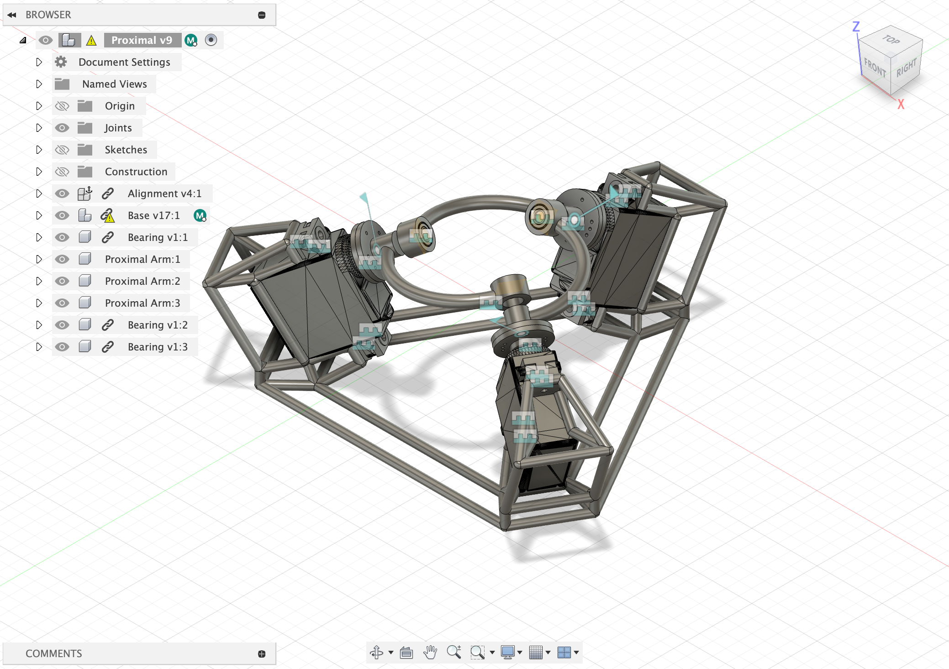
Task: Click the Look At tool icon
Action: 406,653
